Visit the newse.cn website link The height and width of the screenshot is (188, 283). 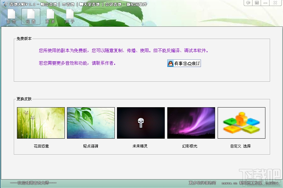click(x=229, y=183)
